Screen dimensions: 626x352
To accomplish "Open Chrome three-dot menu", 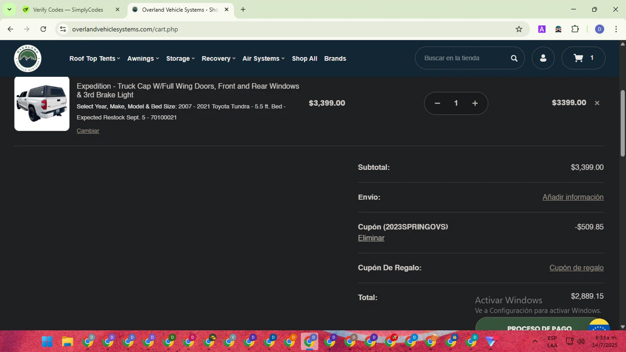I will [x=616, y=29].
